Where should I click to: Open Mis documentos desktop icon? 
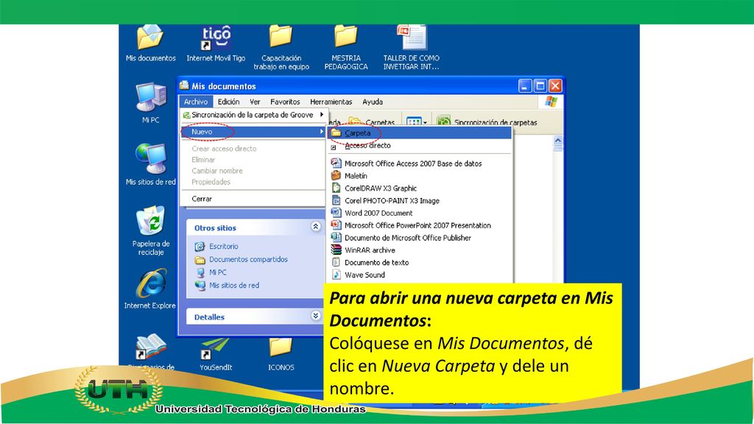point(150,43)
